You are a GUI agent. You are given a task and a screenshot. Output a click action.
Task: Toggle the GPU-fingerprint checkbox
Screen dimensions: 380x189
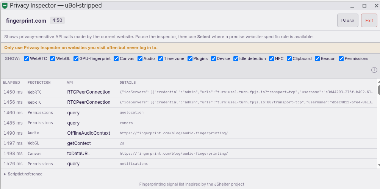point(76,58)
